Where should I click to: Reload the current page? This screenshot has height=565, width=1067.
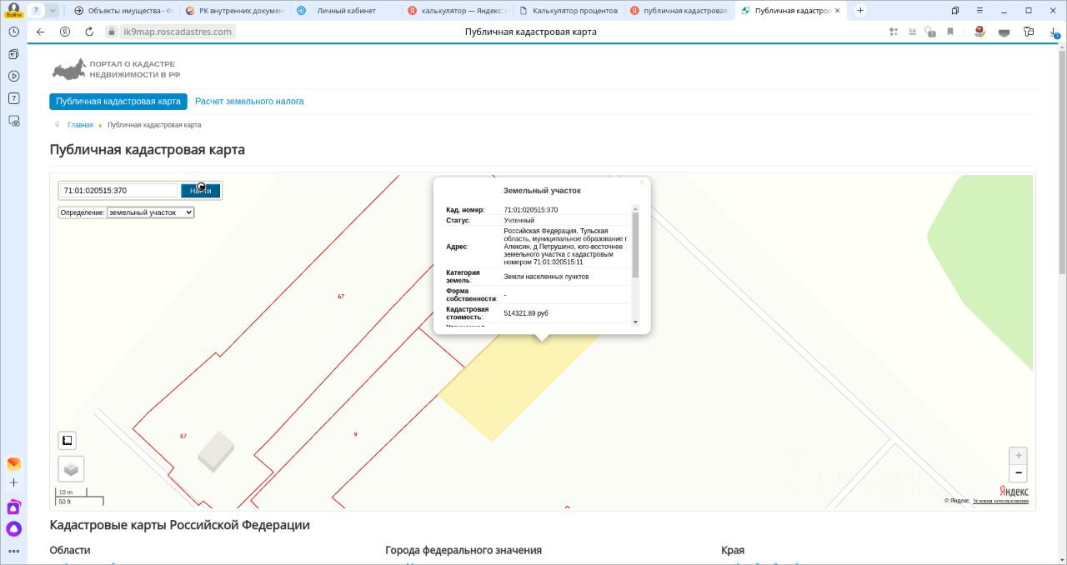(89, 32)
